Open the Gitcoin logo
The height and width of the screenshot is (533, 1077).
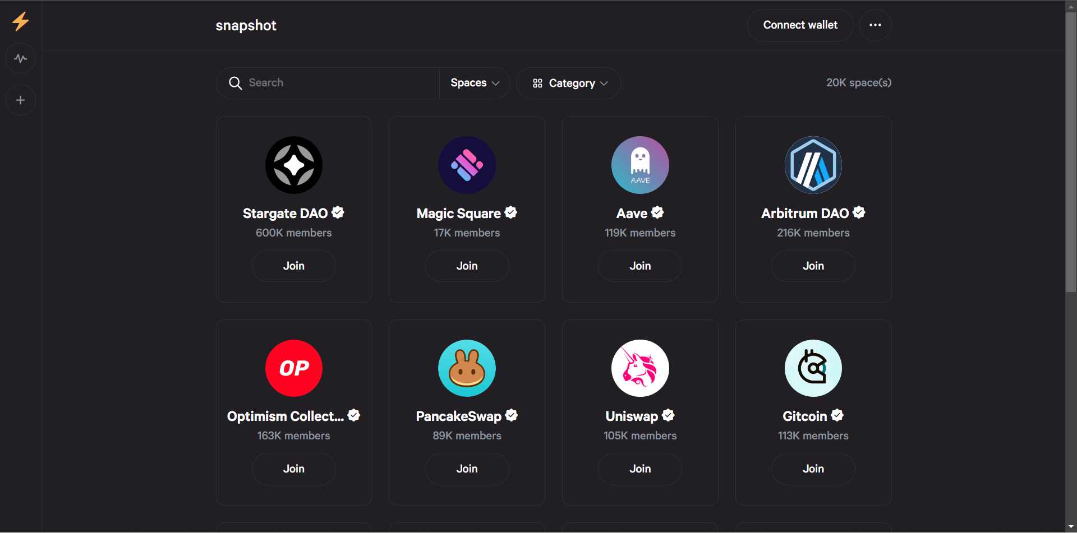point(813,368)
